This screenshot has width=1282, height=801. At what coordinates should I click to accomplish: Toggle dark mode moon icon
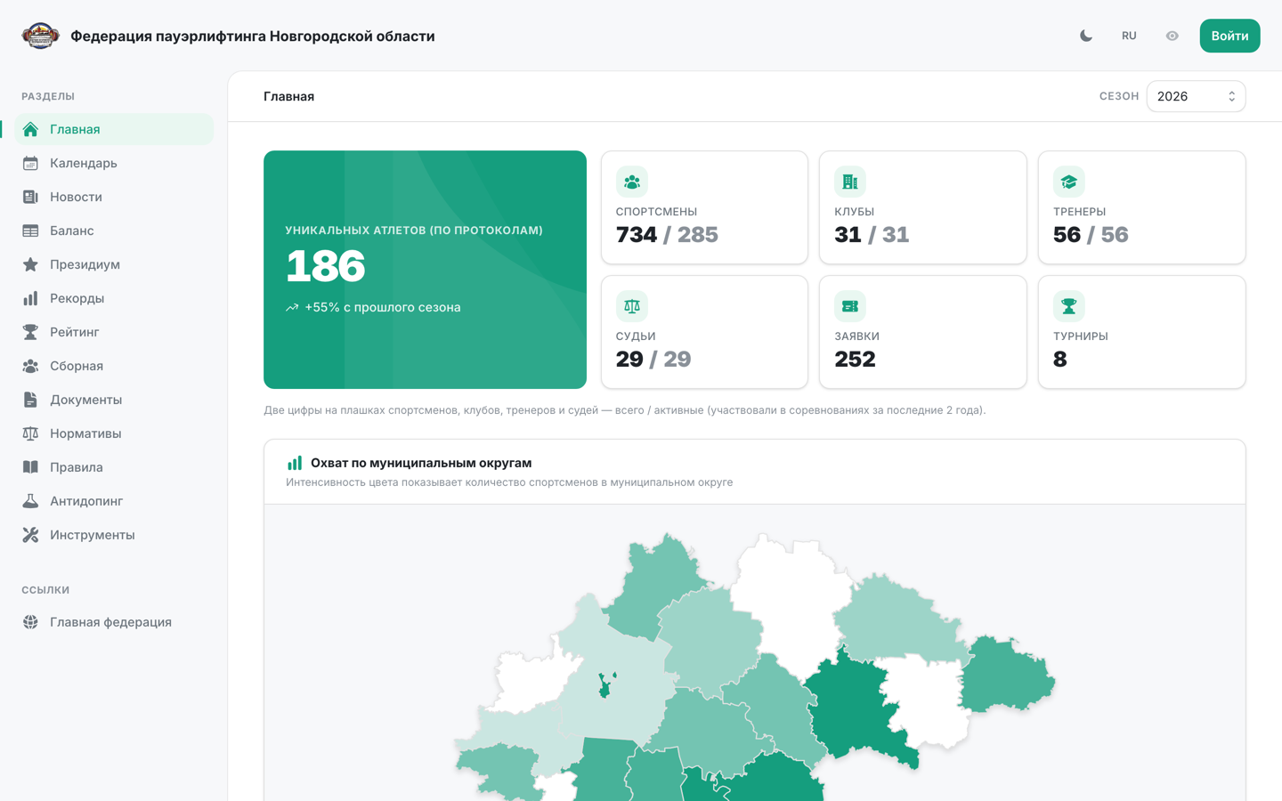tap(1086, 36)
